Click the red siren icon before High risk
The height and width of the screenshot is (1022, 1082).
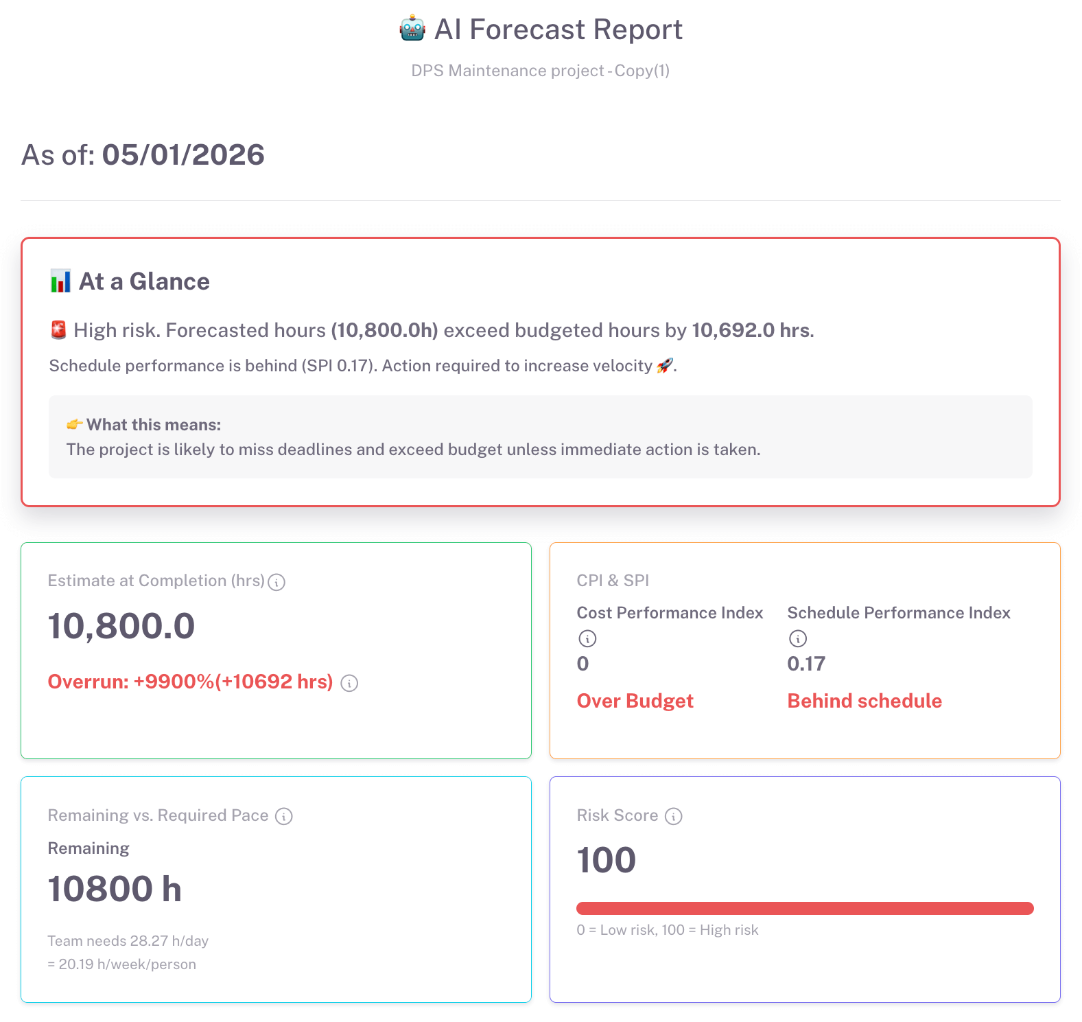point(59,330)
